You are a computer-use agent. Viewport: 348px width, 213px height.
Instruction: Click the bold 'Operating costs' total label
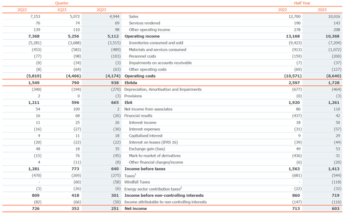(140, 76)
